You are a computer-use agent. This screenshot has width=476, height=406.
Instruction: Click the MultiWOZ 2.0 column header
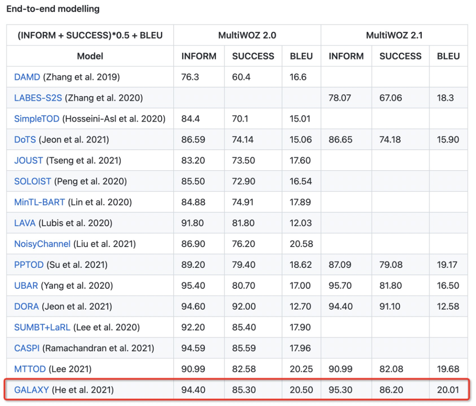click(x=247, y=35)
